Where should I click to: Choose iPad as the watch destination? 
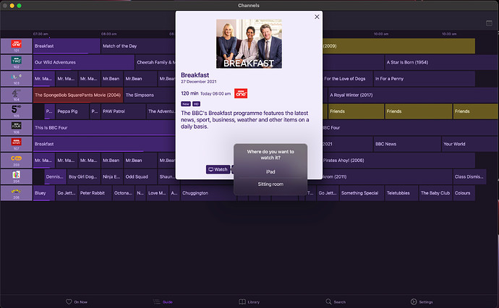(270, 172)
